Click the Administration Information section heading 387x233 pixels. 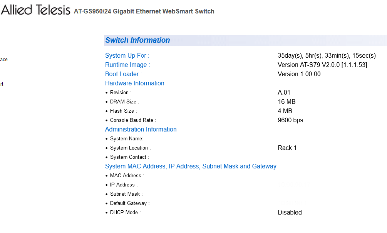(x=141, y=130)
